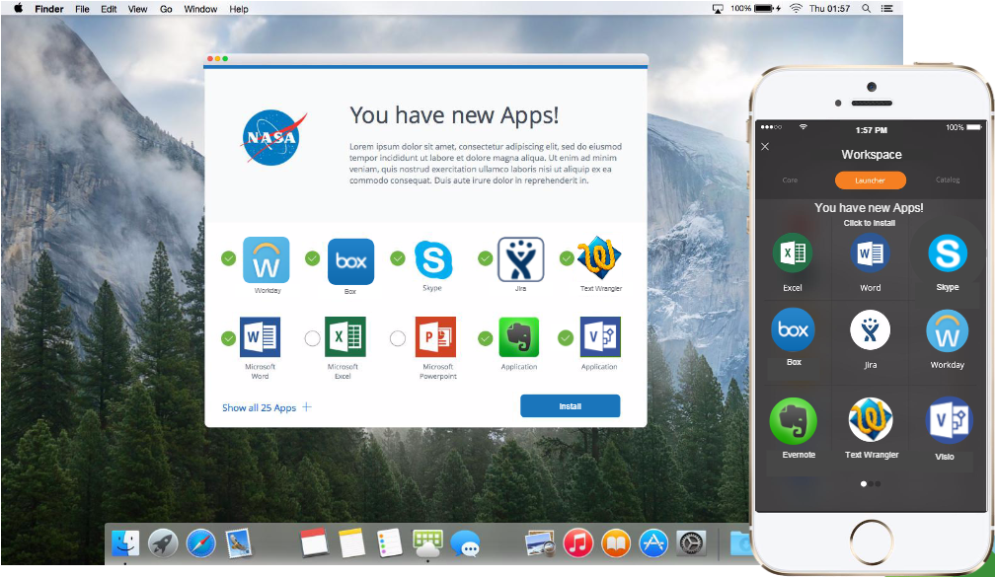Open the View menu
The image size is (995, 577).
138,9
